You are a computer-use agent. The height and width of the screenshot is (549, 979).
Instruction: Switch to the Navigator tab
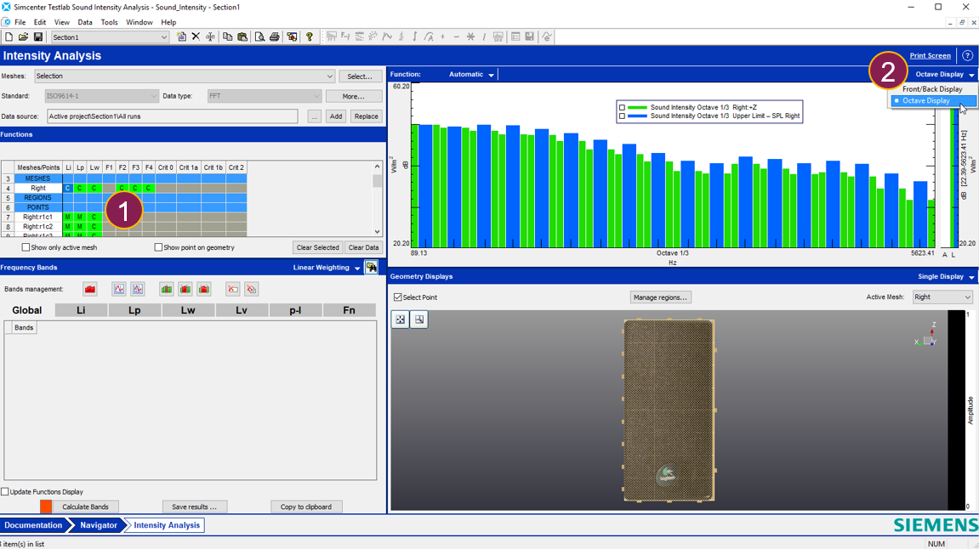click(x=98, y=525)
